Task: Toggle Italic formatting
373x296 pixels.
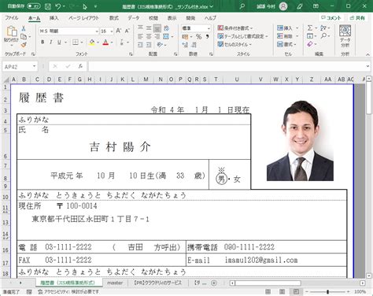Action: [51, 42]
